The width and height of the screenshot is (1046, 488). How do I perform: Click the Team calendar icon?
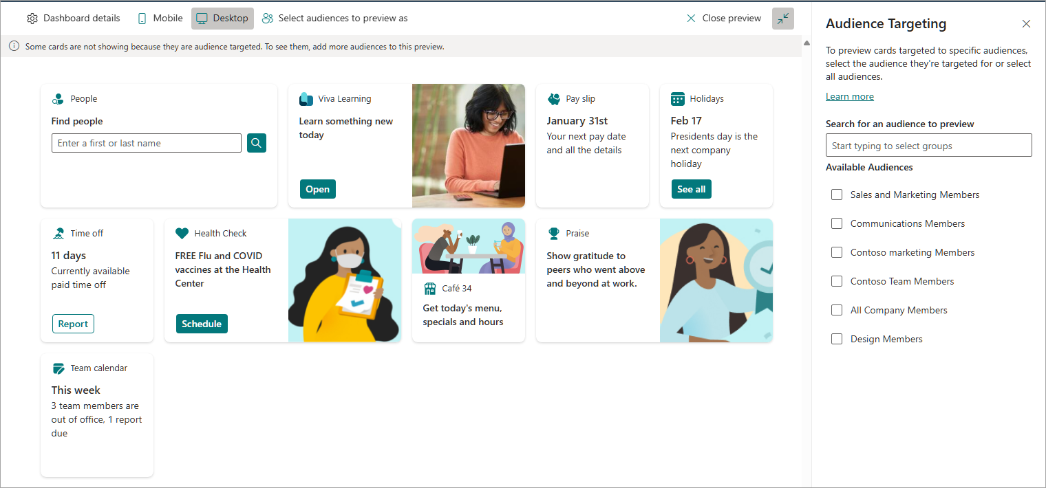click(x=58, y=368)
